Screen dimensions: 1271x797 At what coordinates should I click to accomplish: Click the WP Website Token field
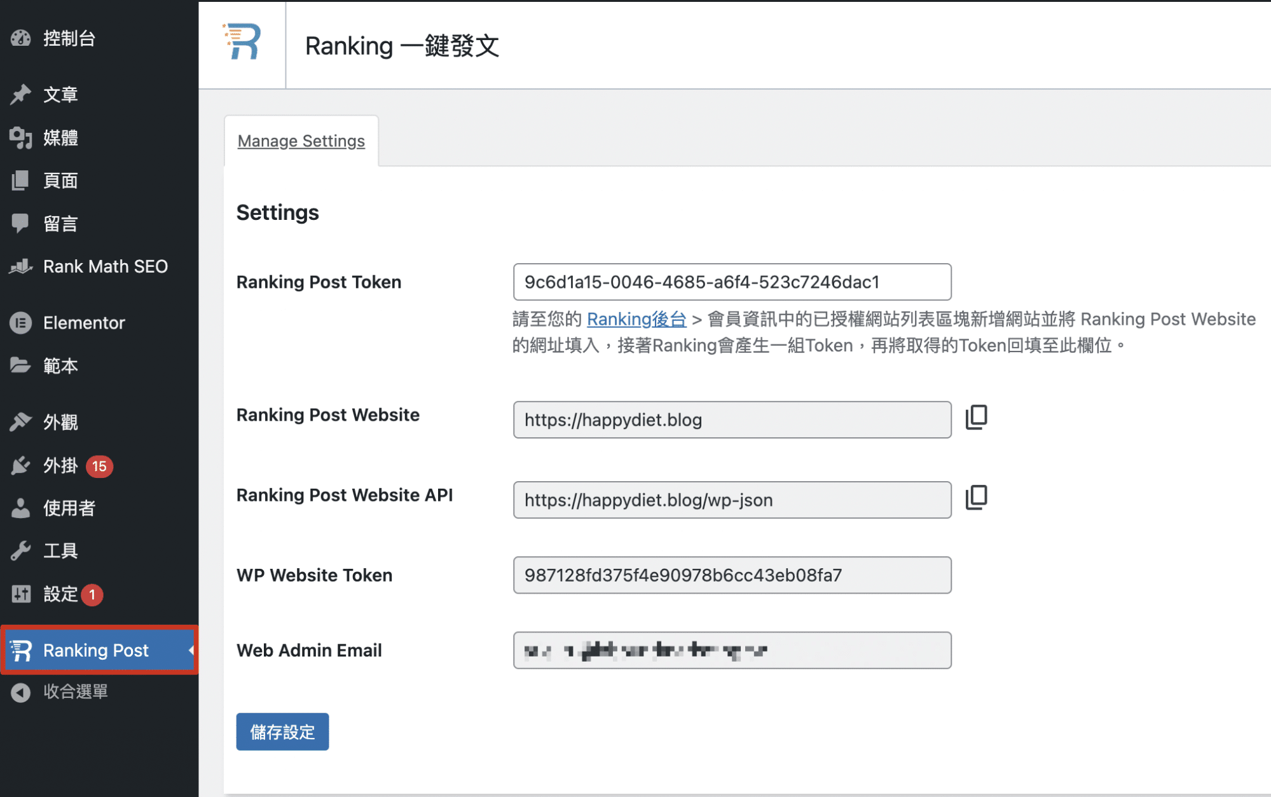[731, 575]
